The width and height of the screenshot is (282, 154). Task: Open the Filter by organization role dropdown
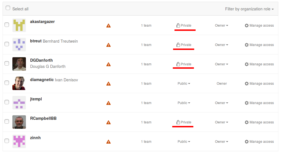pos(249,9)
